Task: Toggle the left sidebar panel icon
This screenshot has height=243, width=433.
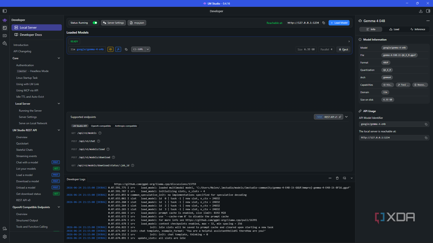Action: coord(5,11)
